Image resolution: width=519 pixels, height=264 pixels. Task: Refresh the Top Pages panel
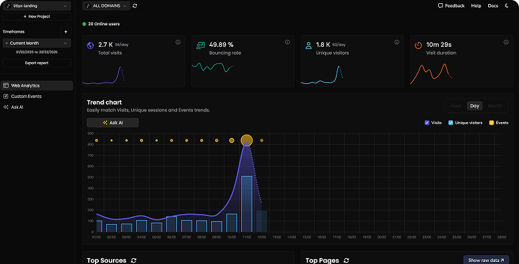[x=346, y=261]
